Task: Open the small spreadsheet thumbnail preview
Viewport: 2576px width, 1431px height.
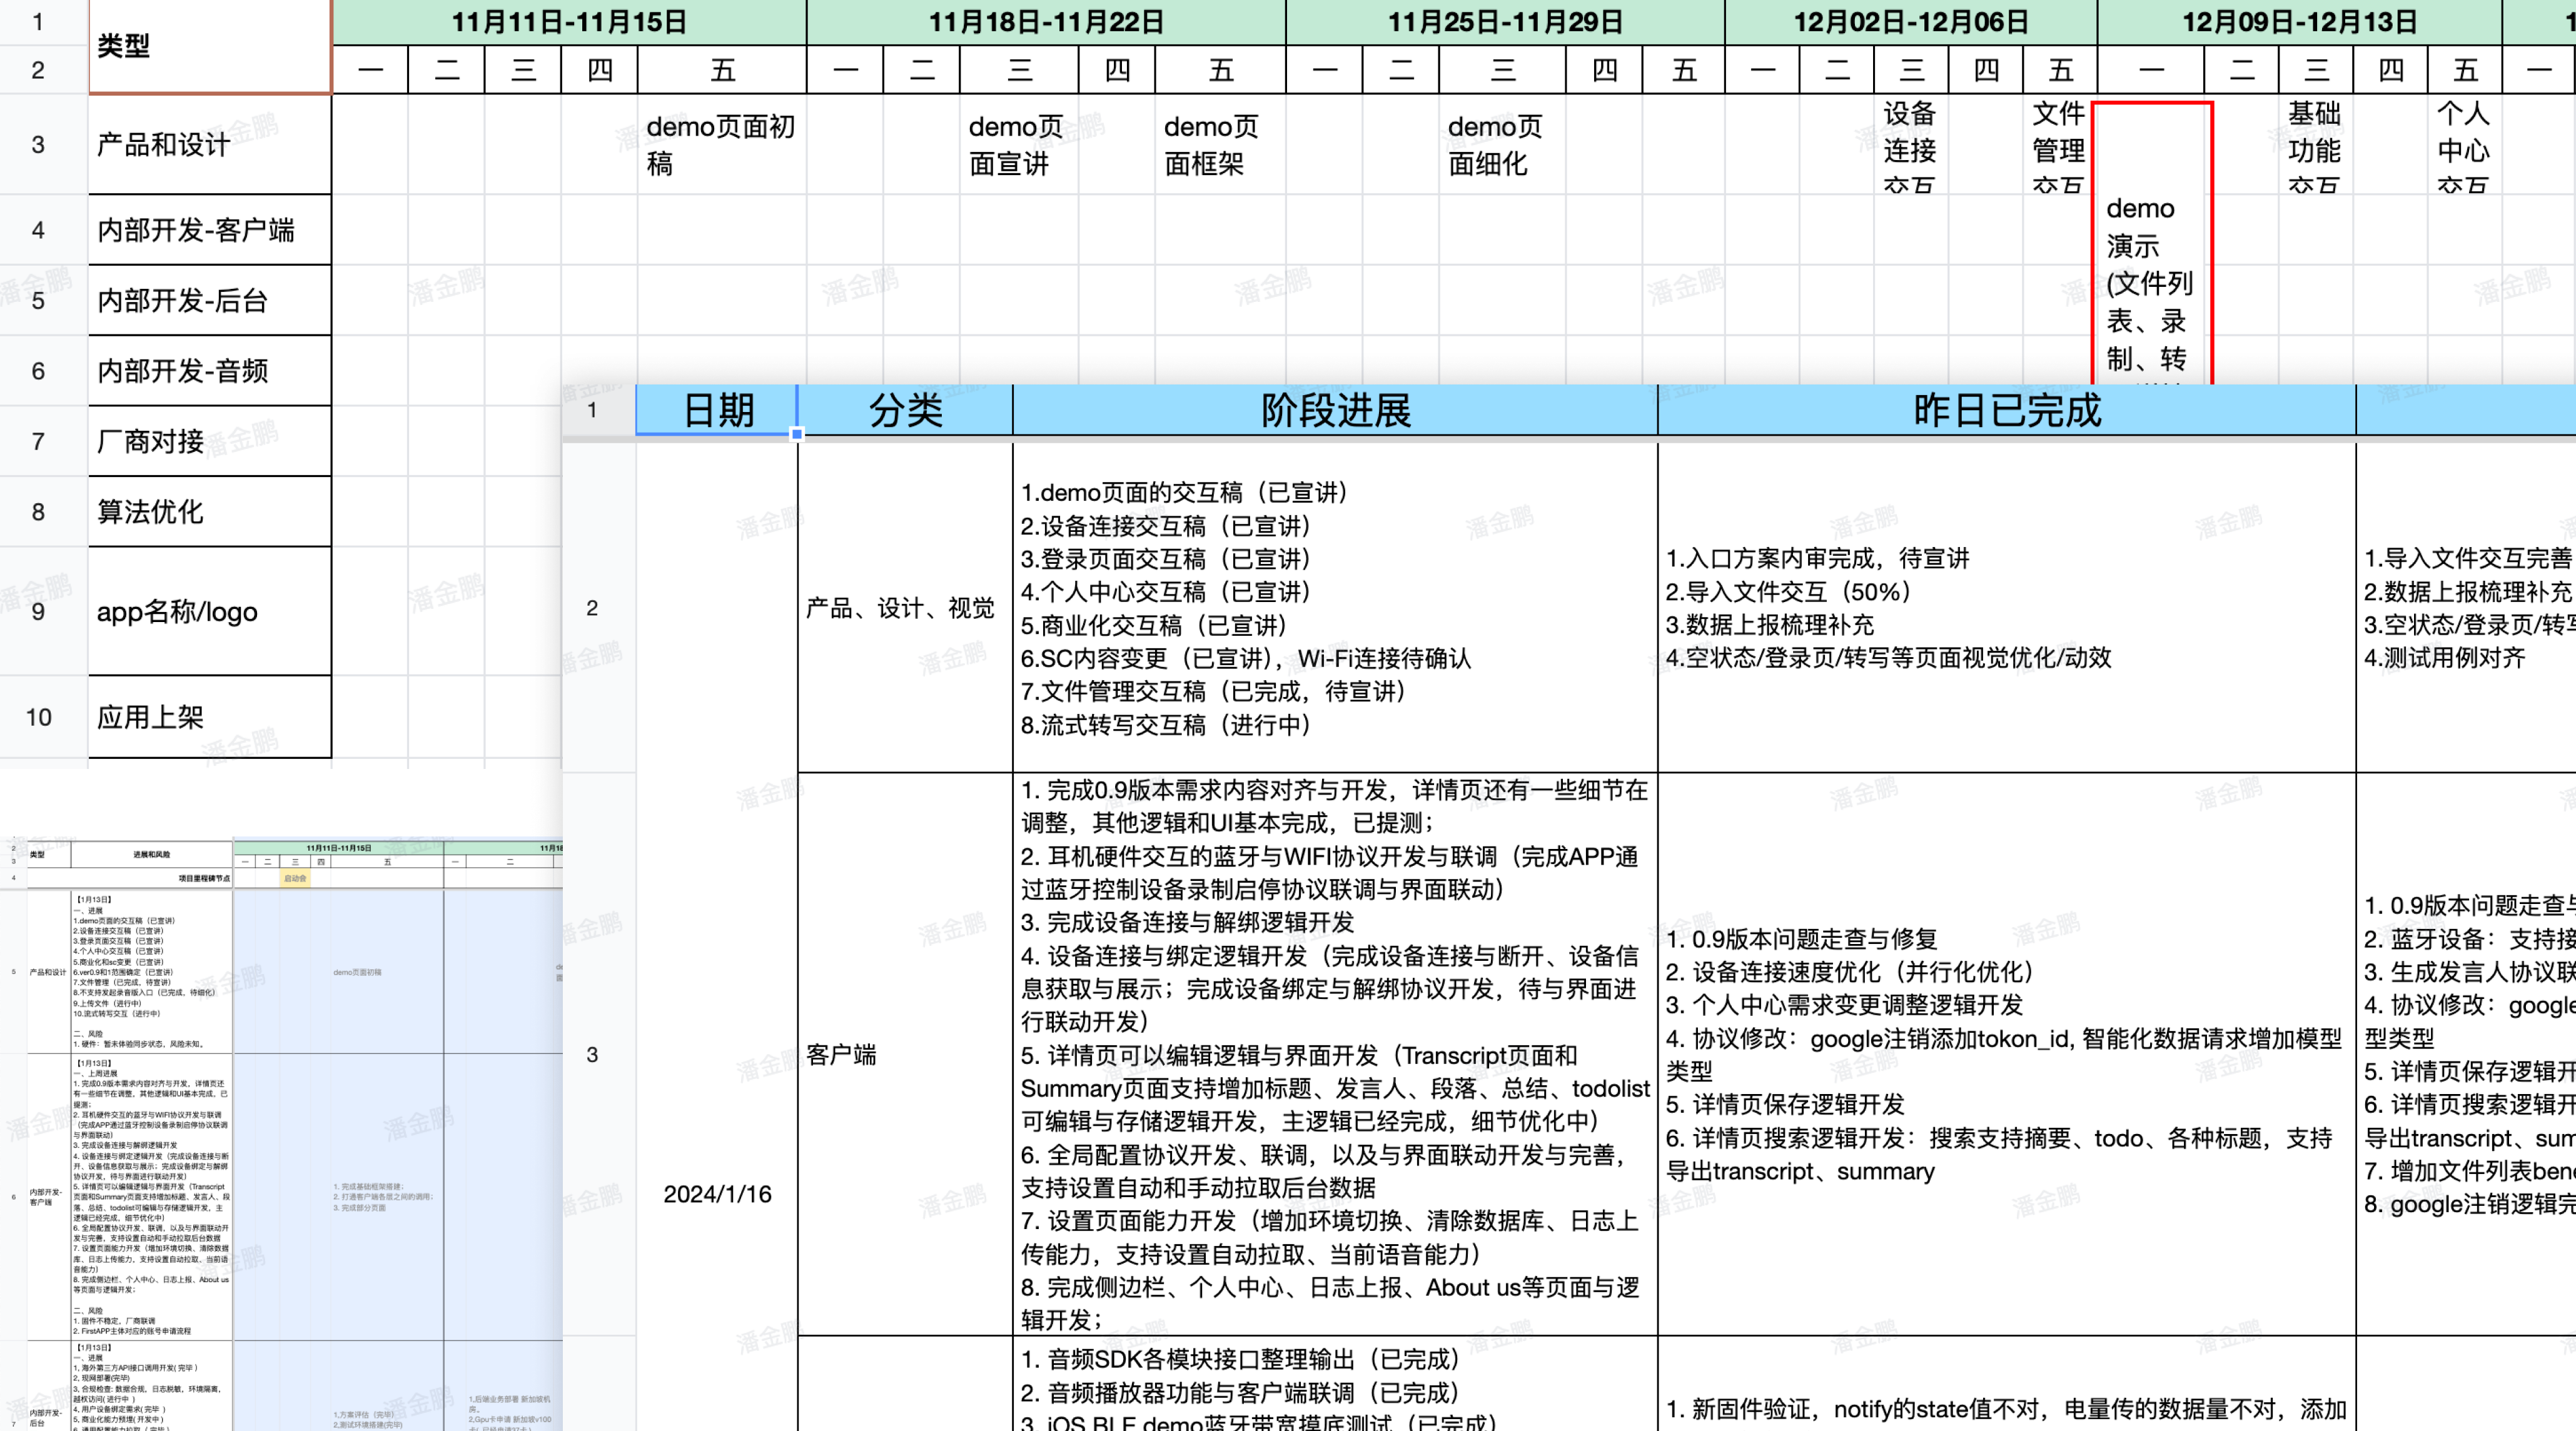Action: point(281,1134)
